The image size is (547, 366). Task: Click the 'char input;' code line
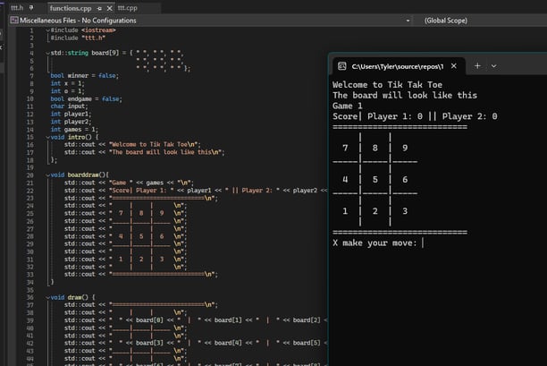69,106
